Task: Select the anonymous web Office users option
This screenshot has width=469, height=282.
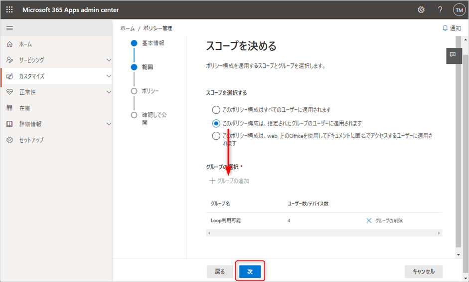Action: tap(216, 136)
